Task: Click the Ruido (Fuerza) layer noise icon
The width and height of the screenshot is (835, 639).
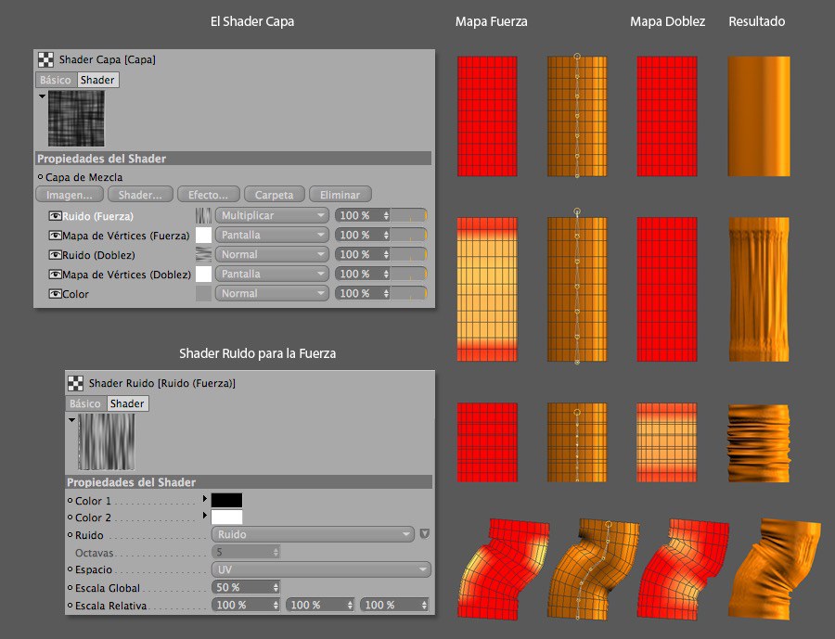Action: (x=202, y=215)
